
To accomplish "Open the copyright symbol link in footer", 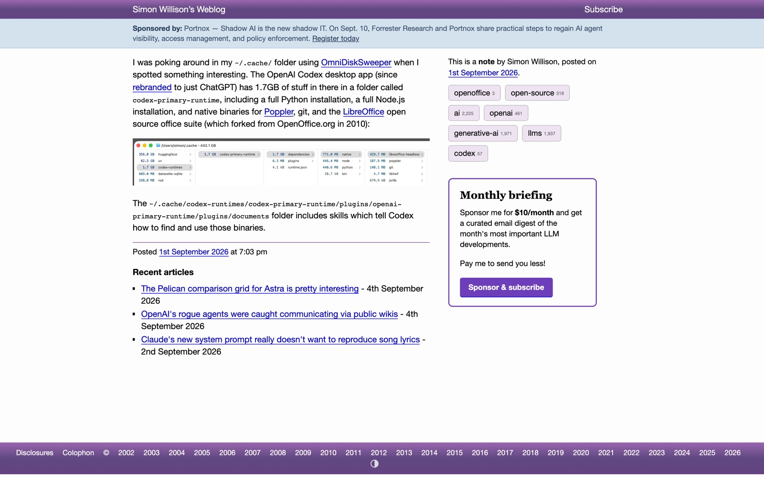I will (106, 453).
